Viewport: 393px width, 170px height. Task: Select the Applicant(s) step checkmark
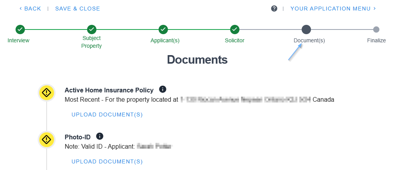(163, 29)
